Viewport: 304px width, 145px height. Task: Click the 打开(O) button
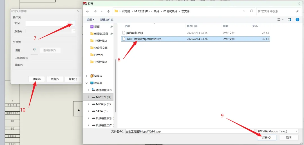(x=267, y=137)
